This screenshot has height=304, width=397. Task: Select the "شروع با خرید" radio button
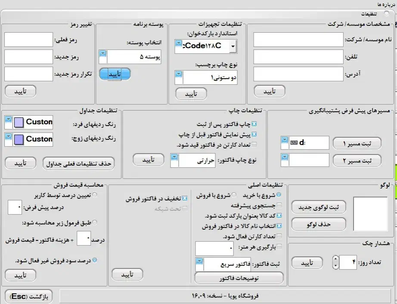pos(279,194)
